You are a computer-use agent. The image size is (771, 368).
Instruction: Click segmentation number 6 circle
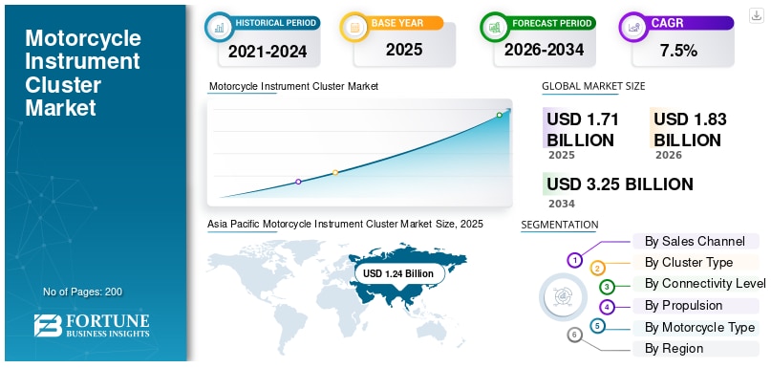tap(574, 336)
